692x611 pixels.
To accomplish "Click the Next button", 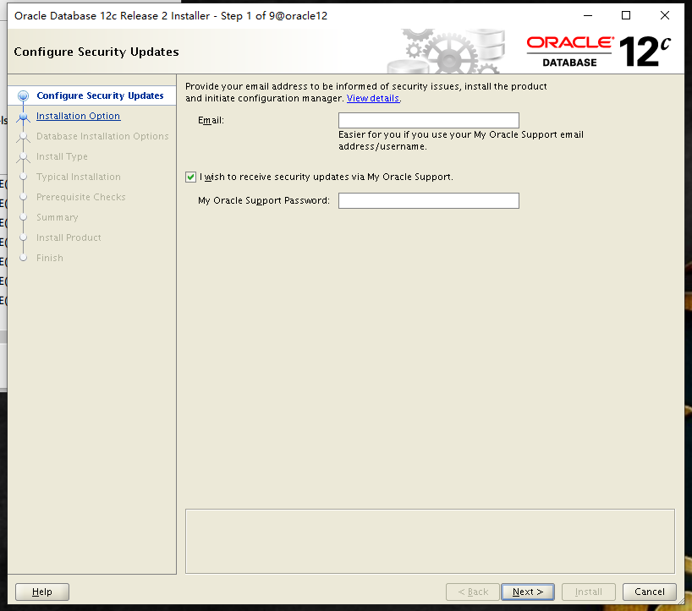I will point(528,592).
